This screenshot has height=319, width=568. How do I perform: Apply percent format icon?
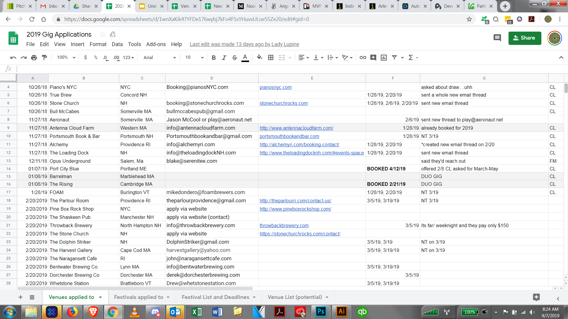(x=96, y=58)
